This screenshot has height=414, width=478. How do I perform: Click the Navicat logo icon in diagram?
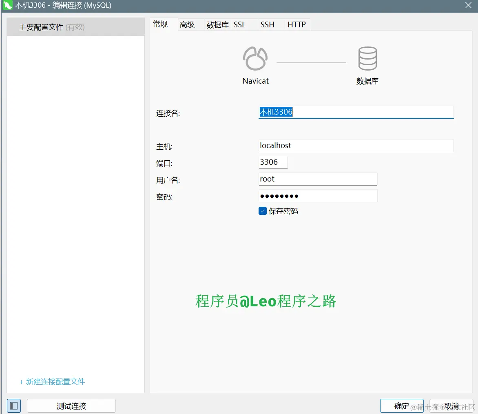(255, 58)
